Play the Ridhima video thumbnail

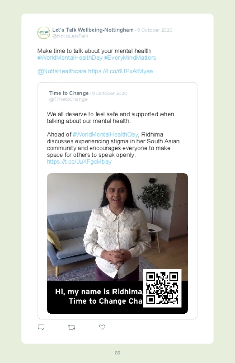[x=117, y=243]
